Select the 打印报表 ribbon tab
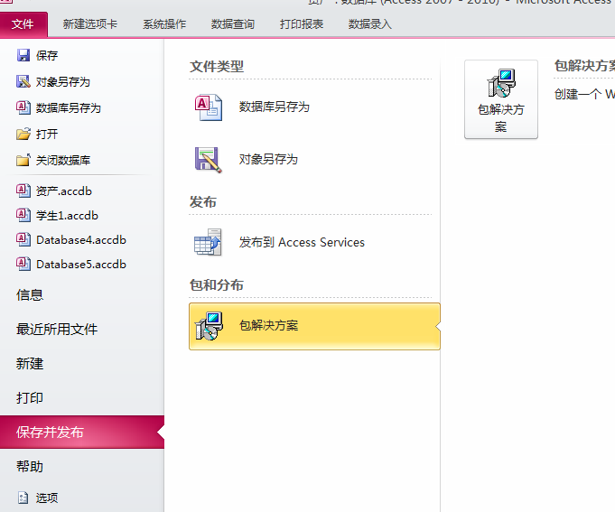 tap(302, 24)
